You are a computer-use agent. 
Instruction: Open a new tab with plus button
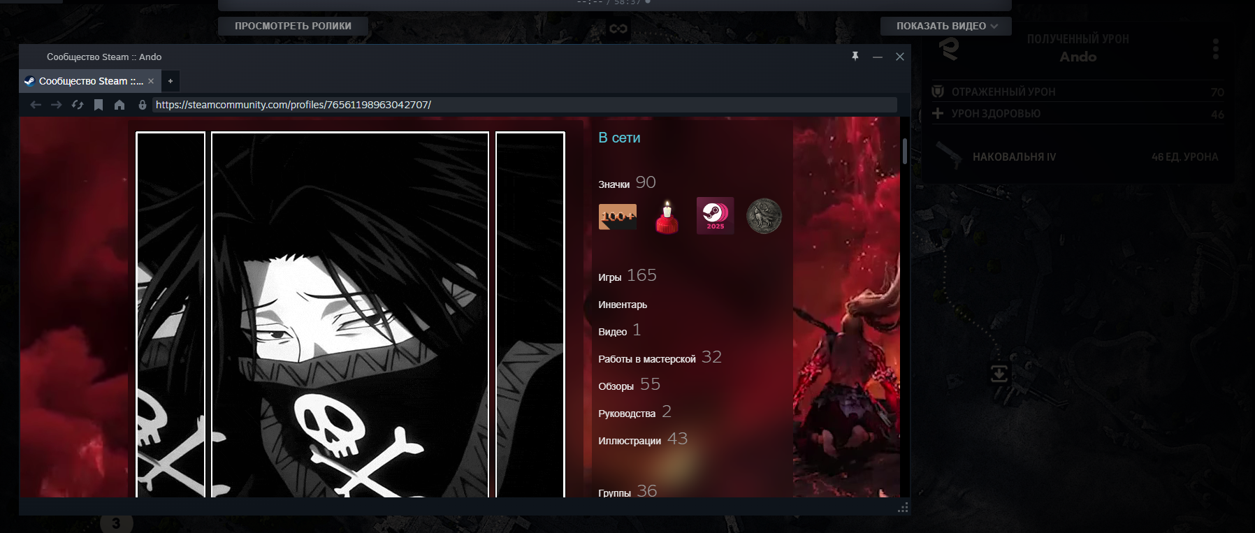click(x=171, y=81)
